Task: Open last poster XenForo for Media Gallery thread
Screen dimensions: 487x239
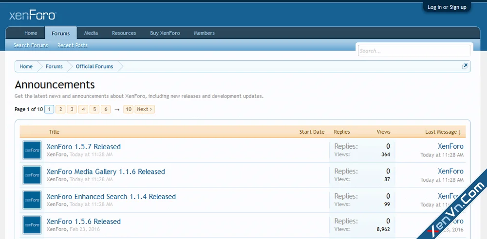Action: click(x=450, y=171)
